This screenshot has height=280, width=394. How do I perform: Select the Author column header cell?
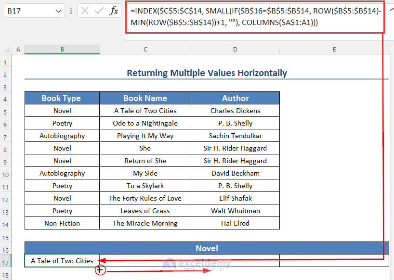(x=235, y=98)
